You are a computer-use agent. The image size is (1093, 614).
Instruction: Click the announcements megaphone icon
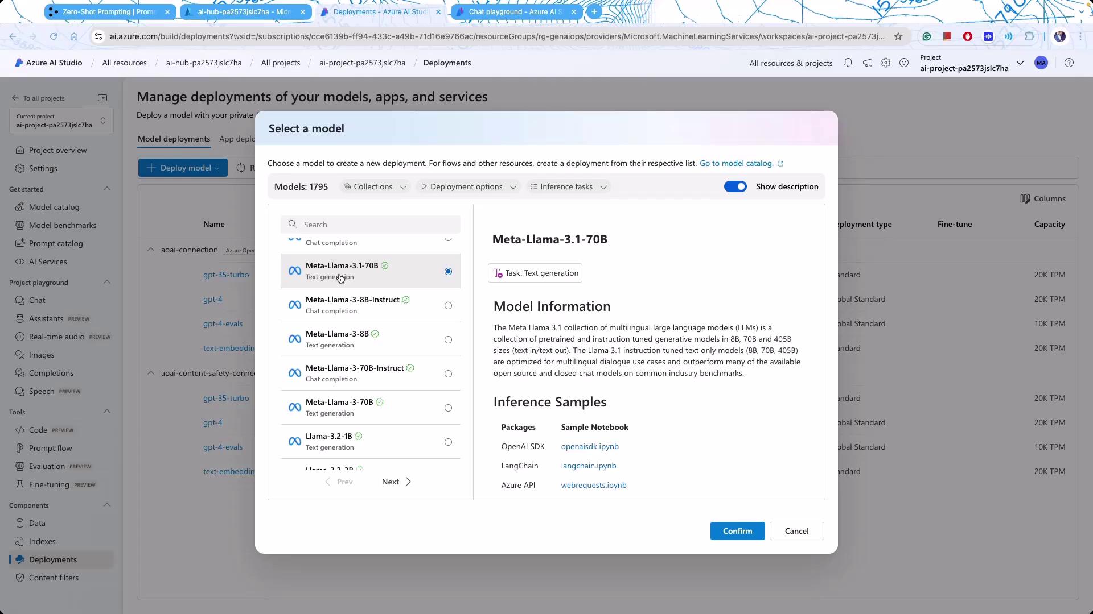[867, 63]
